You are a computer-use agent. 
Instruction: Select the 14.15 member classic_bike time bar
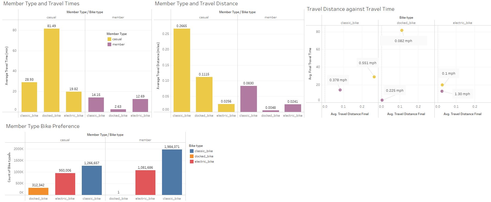click(96, 105)
